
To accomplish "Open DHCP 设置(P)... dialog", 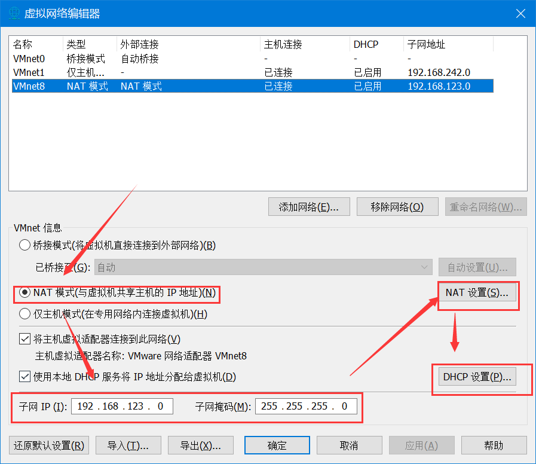I will click(x=477, y=377).
